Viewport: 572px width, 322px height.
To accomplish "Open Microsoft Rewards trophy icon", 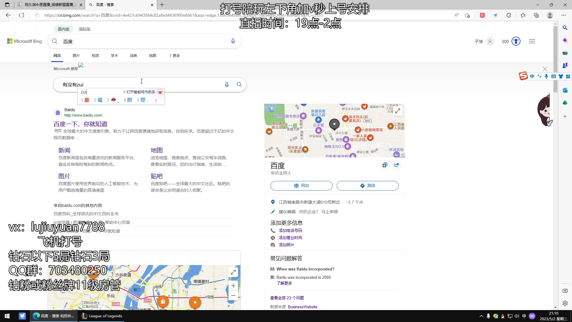I will (516, 41).
